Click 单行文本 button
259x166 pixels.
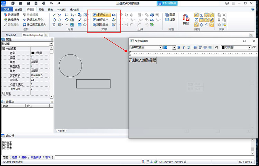(x=101, y=20)
